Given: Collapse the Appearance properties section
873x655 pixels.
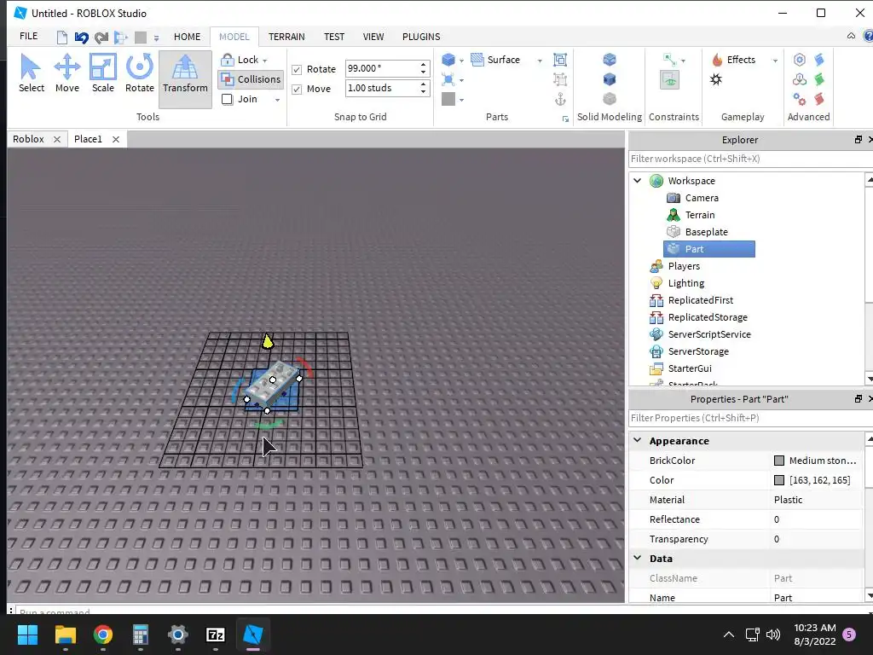Looking at the screenshot, I should pos(638,440).
